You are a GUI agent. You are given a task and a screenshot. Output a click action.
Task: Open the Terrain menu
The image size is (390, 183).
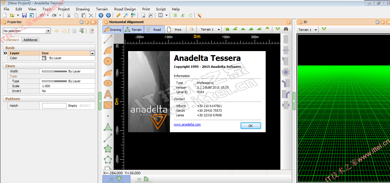pos(102,9)
